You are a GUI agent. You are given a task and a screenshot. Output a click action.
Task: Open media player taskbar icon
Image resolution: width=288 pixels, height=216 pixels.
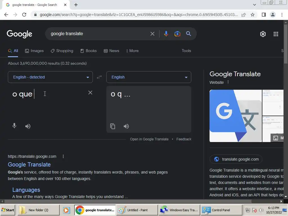(x=66, y=210)
